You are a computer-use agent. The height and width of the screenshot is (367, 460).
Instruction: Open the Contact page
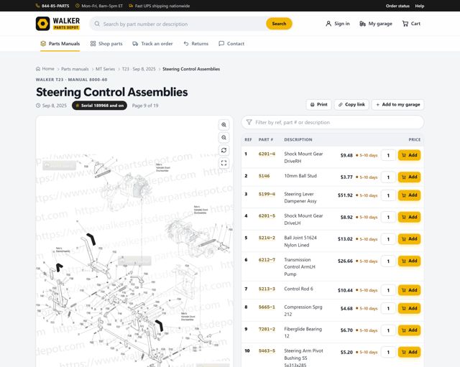coord(231,44)
